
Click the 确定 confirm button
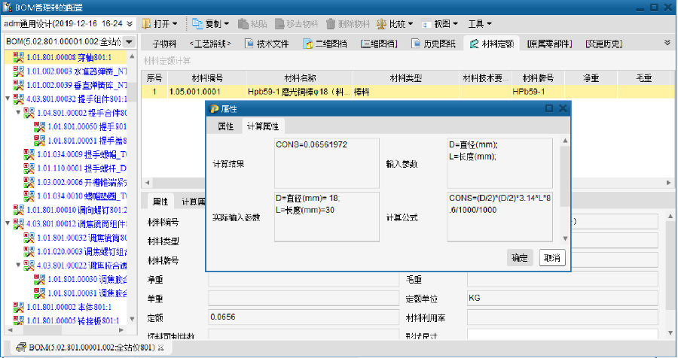pos(520,258)
